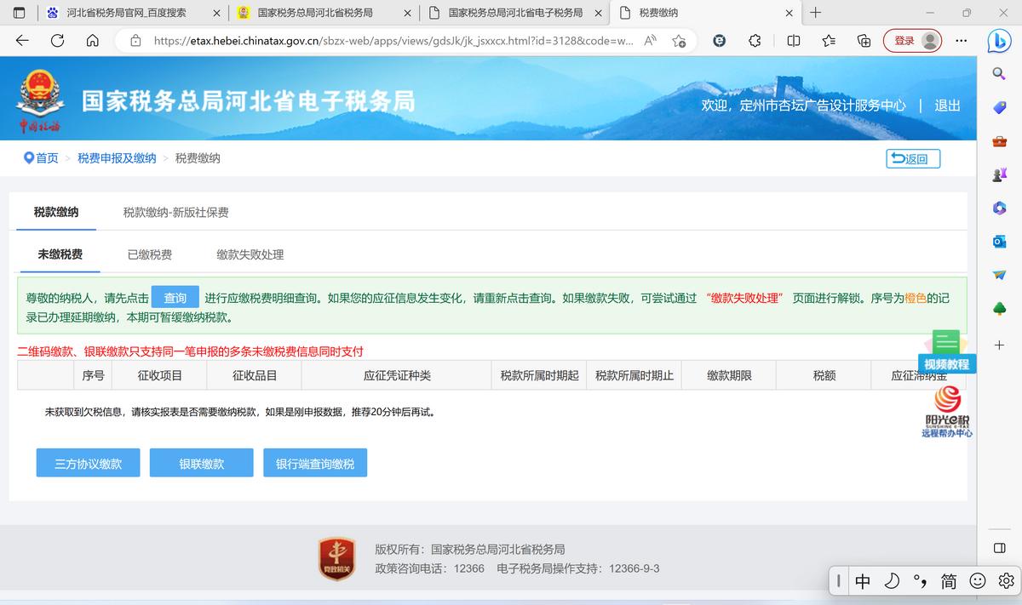The height and width of the screenshot is (605, 1022).
Task: Click the 查询 query button
Action: pos(175,297)
